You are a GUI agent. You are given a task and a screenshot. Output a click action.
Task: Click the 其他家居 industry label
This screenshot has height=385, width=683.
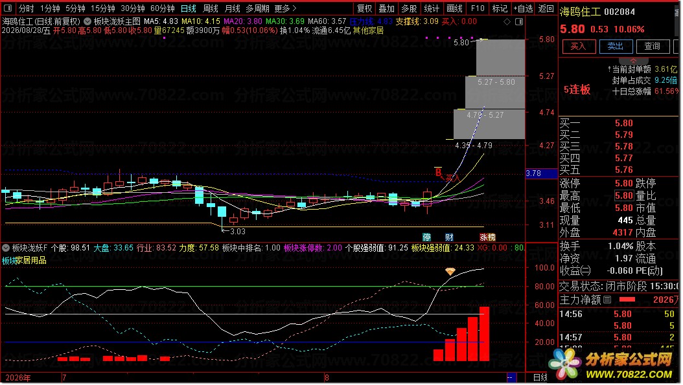click(x=368, y=30)
